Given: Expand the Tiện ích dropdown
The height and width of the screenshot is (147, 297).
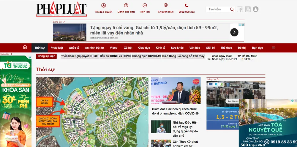Looking at the screenshot, I should click(145, 5).
